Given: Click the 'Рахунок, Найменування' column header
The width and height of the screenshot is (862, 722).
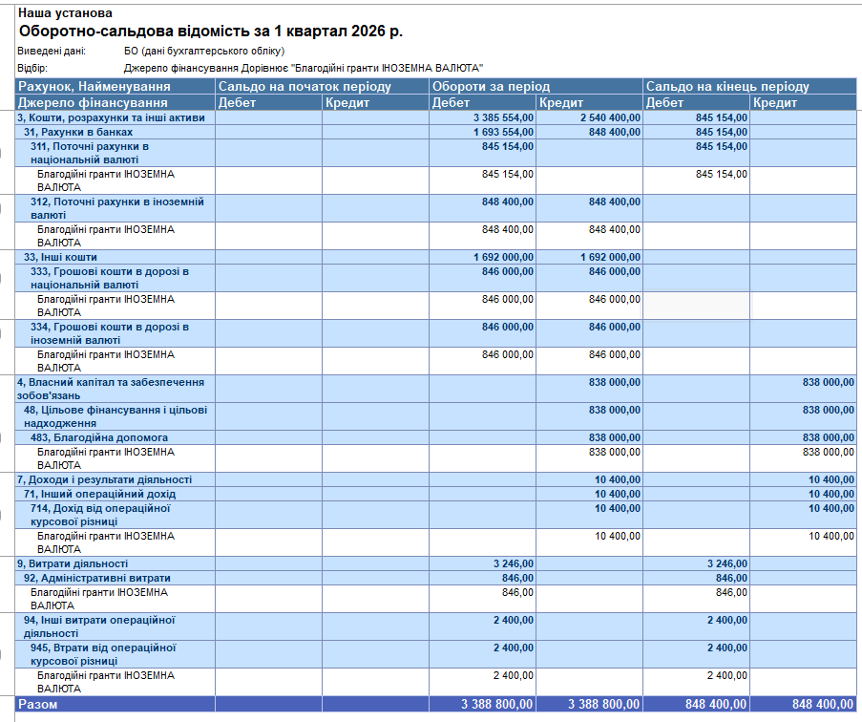Looking at the screenshot, I should [x=115, y=86].
